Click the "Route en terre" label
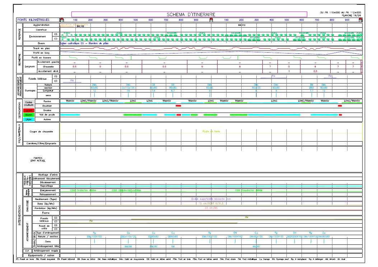 pos(211,132)
